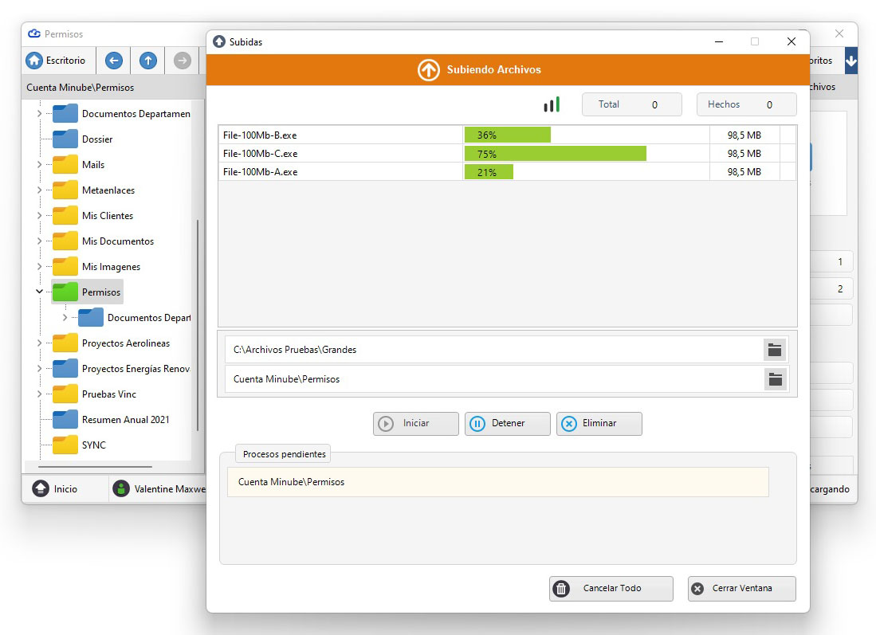Expand the Documentos Depart subfolder

(65, 317)
